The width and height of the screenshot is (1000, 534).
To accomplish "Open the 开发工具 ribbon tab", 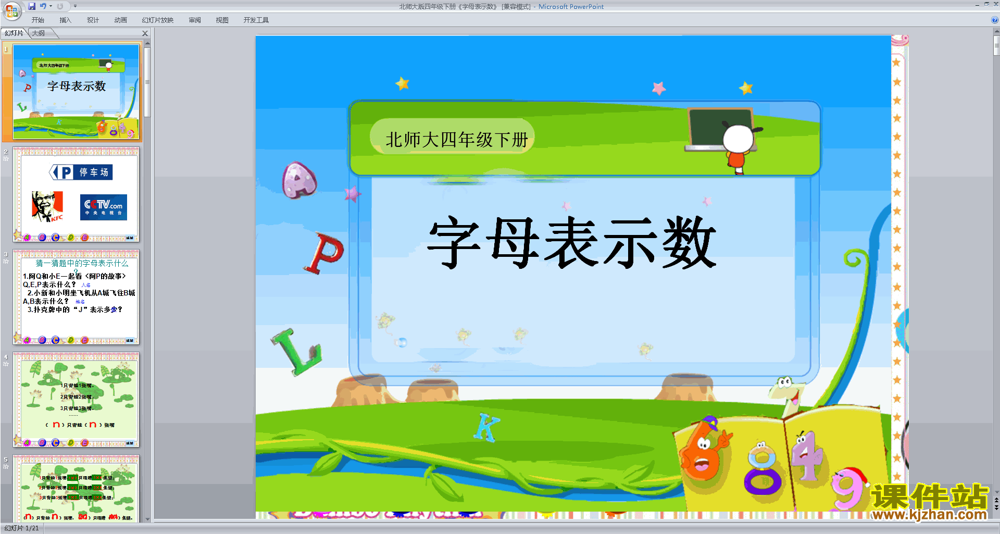I will pos(256,20).
